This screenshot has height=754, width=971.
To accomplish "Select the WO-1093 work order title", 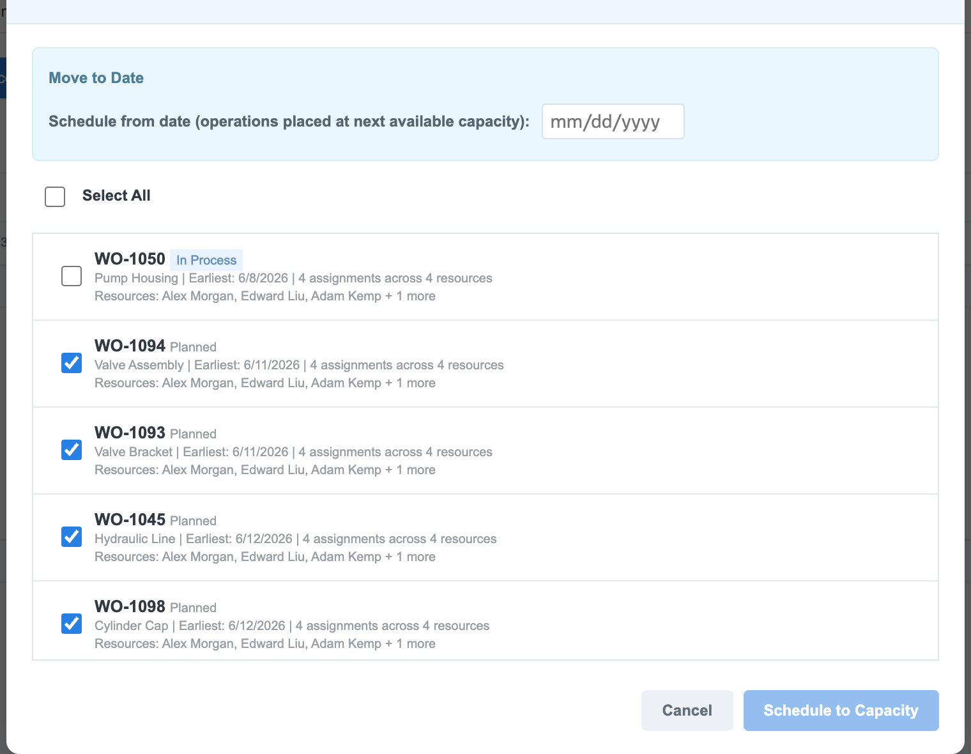I will pyautogui.click(x=130, y=433).
